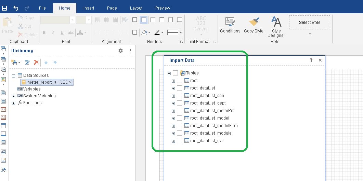Check the root_dataList_dept checkbox
The width and height of the screenshot is (363, 181).
point(179,103)
